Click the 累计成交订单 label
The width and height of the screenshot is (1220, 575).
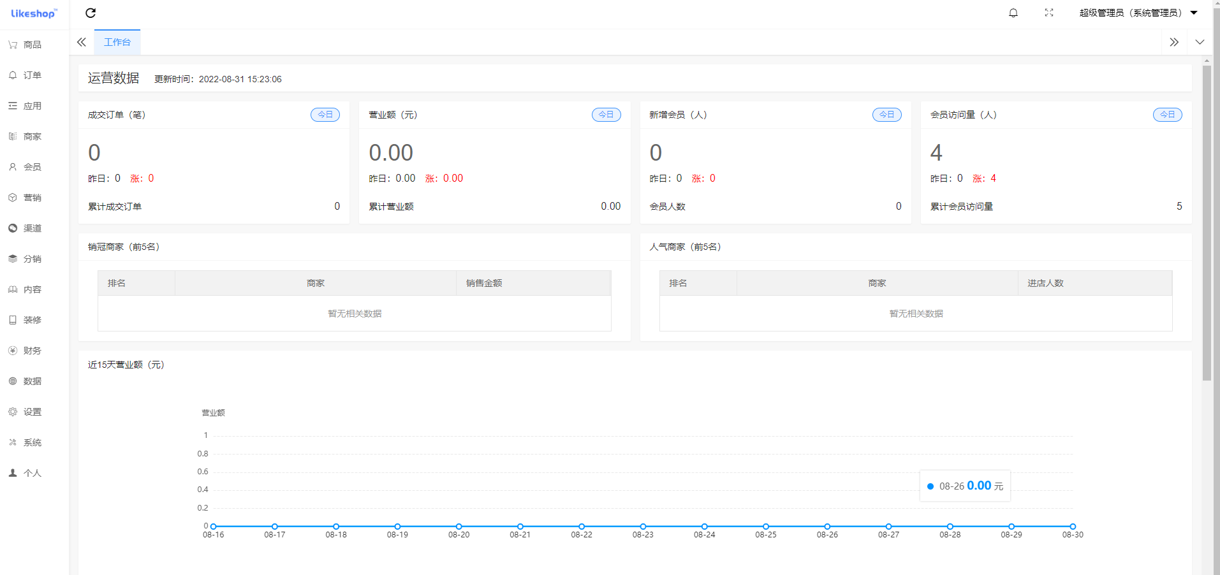pos(115,207)
